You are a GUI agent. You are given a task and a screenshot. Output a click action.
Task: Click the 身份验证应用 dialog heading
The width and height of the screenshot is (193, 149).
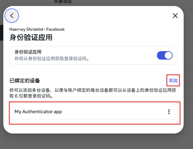coord(31,37)
